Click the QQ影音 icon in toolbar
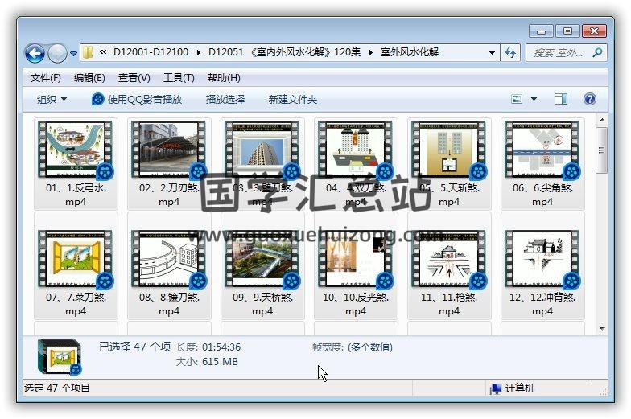Screen dimensions: 631x419 tap(98, 100)
